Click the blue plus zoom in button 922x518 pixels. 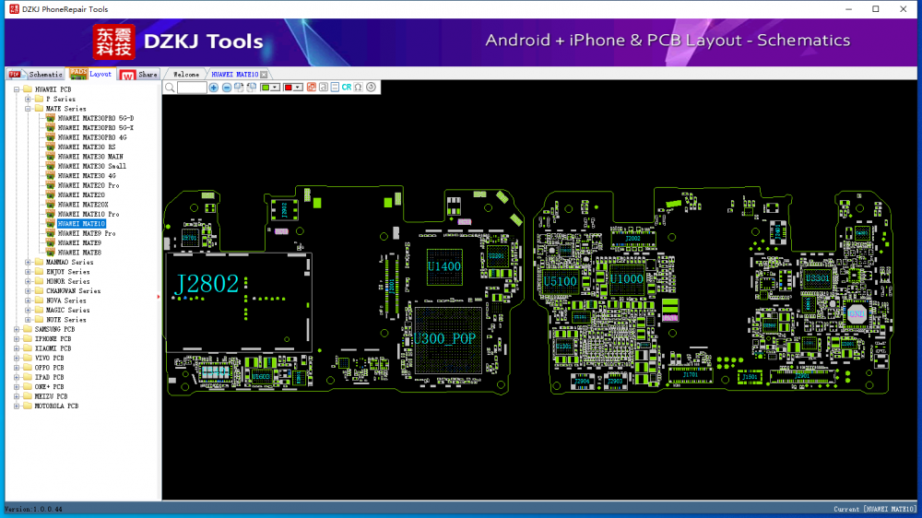coord(214,88)
